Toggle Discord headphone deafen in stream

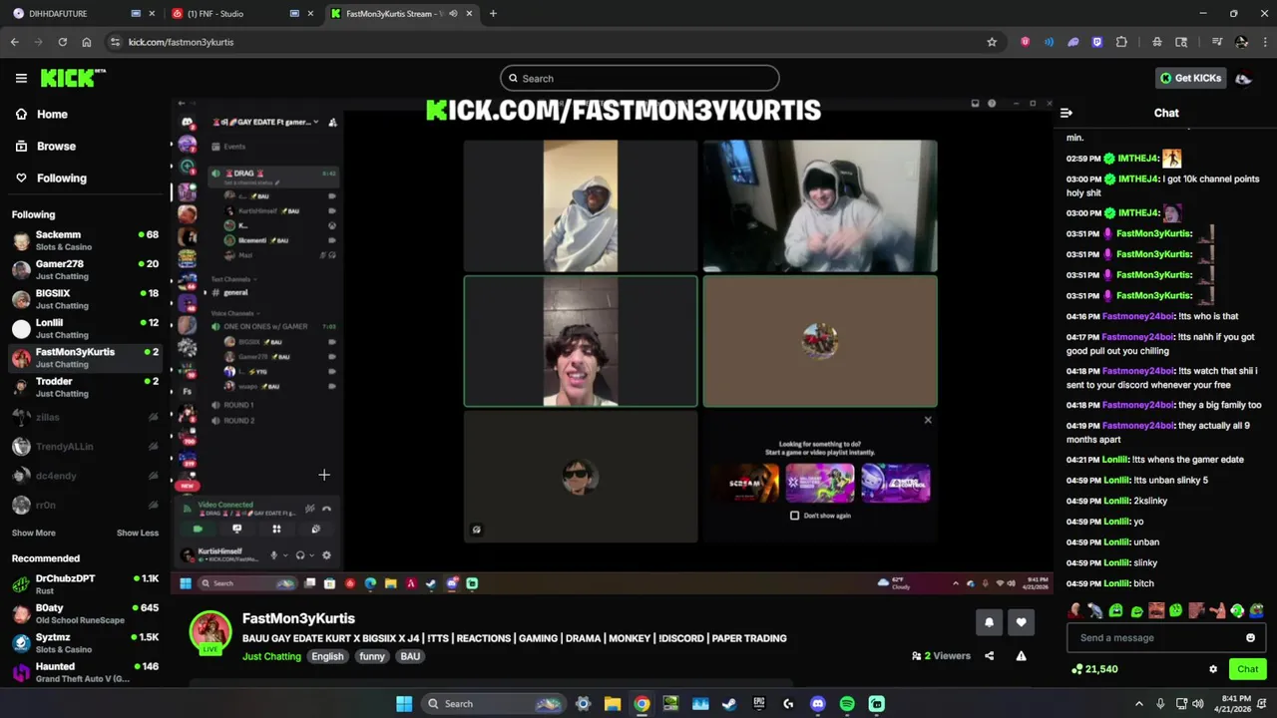point(300,555)
